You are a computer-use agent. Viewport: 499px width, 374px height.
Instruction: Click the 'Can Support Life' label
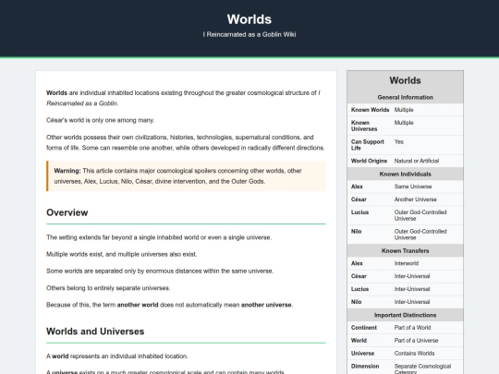point(367,145)
